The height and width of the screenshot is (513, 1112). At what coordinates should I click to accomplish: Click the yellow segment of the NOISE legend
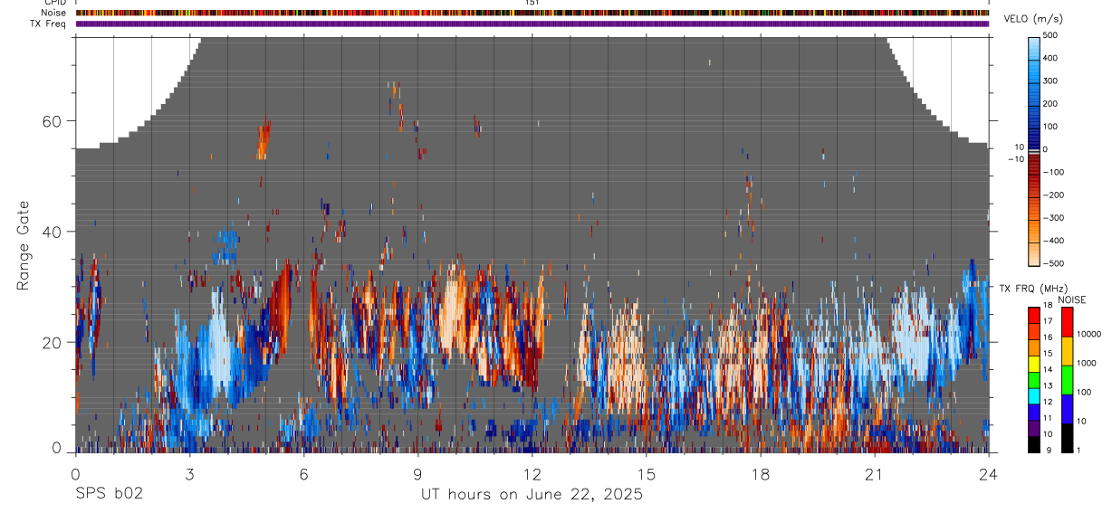(x=1068, y=351)
